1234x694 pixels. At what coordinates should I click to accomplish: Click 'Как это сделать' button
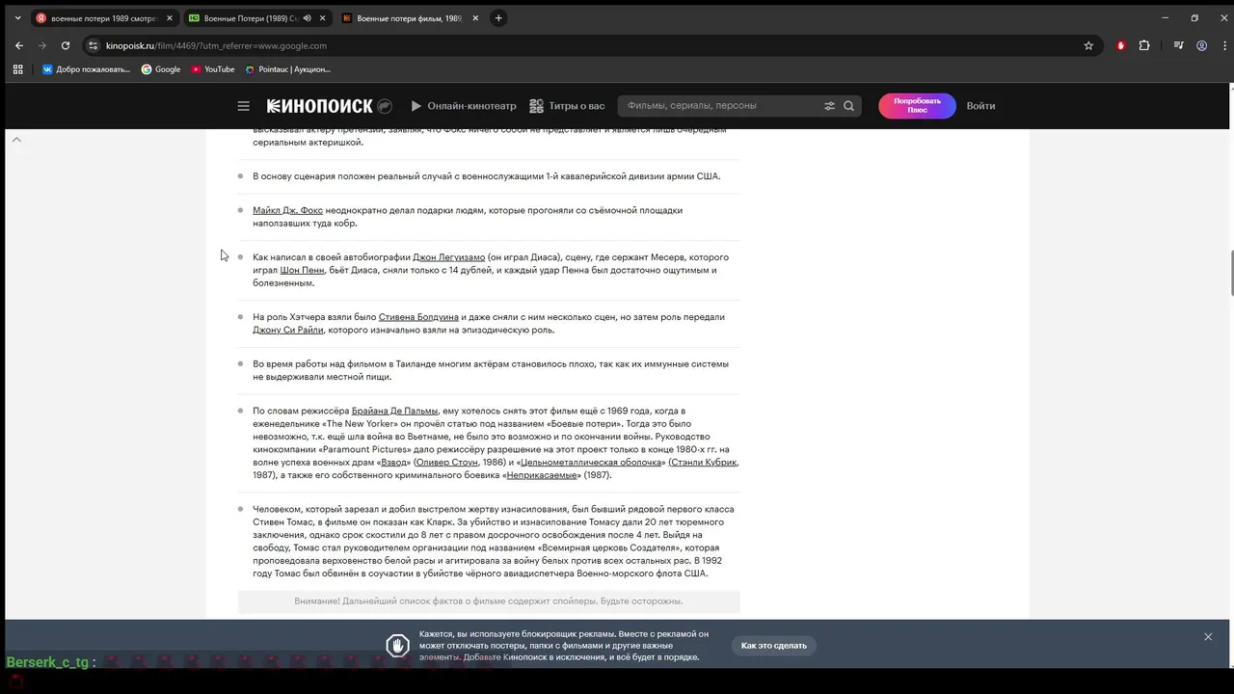coord(774,646)
